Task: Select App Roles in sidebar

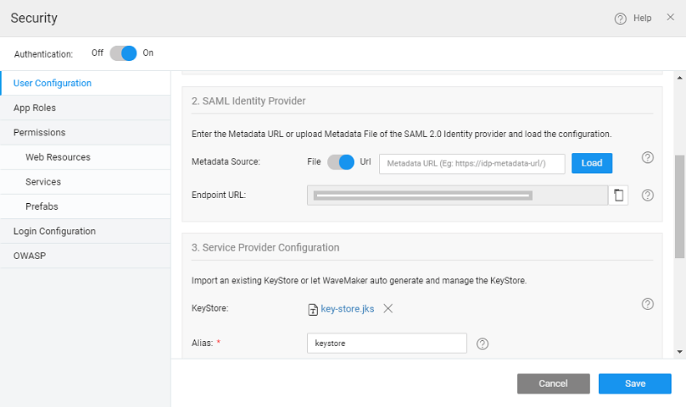Action: click(x=35, y=108)
